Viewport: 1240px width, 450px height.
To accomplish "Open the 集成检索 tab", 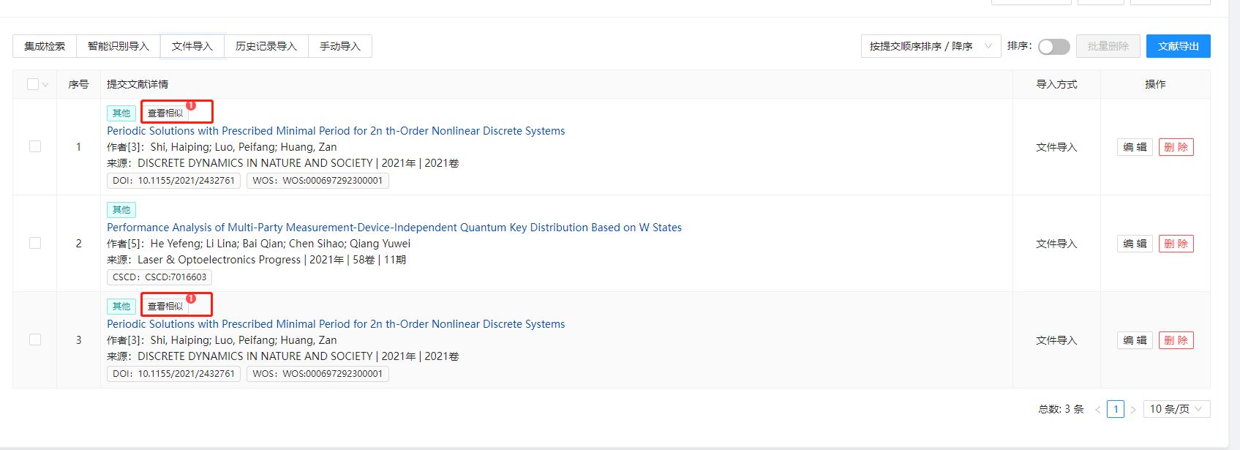I will pyautogui.click(x=45, y=46).
